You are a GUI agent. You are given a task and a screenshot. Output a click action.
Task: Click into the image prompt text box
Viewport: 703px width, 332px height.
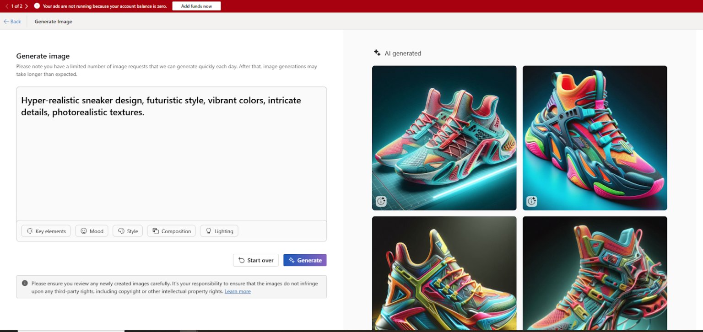click(x=171, y=153)
